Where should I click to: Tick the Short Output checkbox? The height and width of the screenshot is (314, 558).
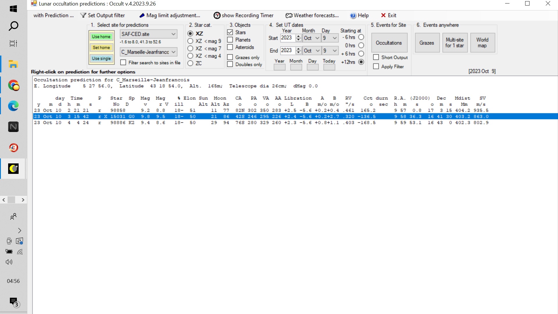(x=376, y=57)
